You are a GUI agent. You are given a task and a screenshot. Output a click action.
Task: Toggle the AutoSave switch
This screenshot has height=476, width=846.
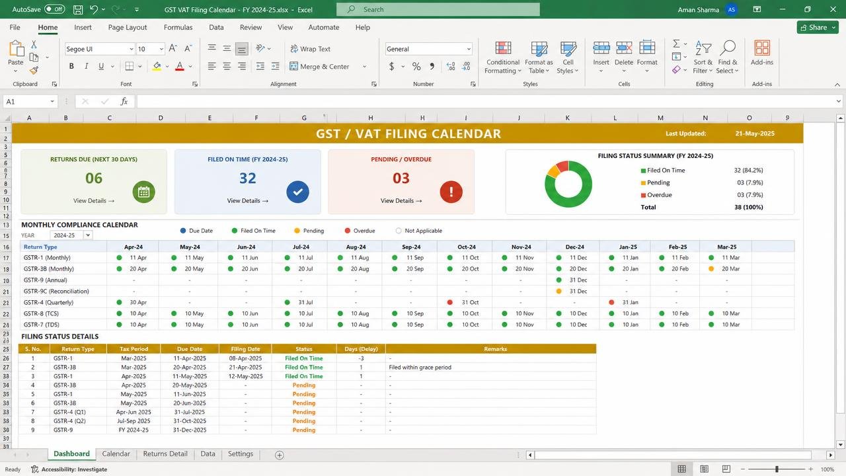pos(54,9)
